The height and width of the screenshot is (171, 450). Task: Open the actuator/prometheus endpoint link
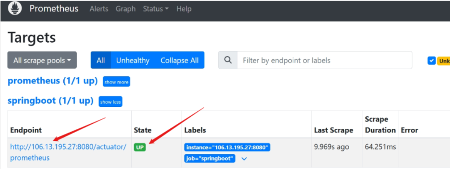pyautogui.click(x=68, y=152)
